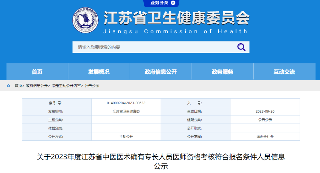Click date value 2023-09-20
This screenshot has width=320, height=173.
click(265, 111)
